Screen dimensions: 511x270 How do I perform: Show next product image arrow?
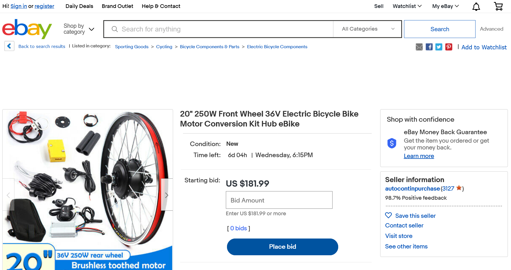pyautogui.click(x=167, y=195)
